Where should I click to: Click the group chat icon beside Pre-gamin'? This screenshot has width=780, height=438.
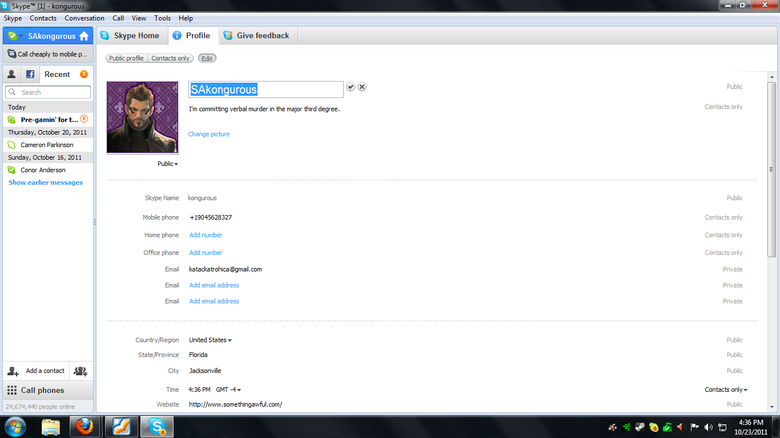pos(11,120)
